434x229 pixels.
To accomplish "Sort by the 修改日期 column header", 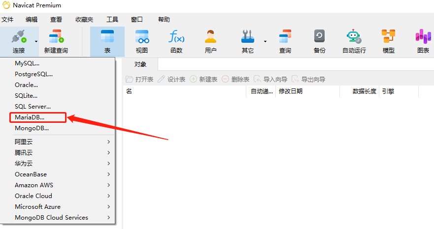I will tap(307, 91).
